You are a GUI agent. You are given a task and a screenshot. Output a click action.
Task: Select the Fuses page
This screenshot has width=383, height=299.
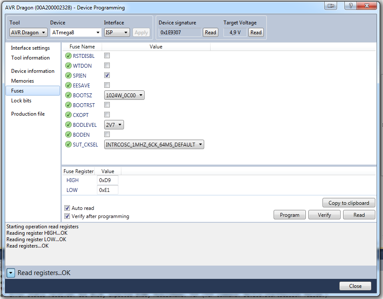pos(33,91)
